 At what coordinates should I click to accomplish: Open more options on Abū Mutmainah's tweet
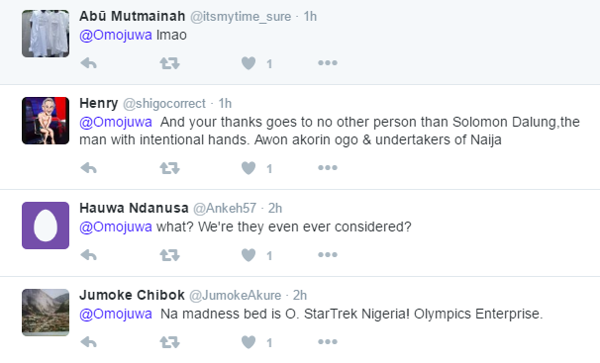328,62
